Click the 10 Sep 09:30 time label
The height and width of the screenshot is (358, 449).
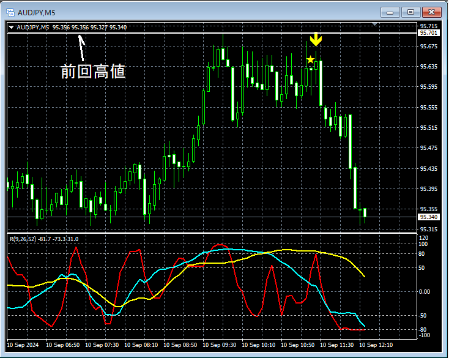[x=220, y=345]
